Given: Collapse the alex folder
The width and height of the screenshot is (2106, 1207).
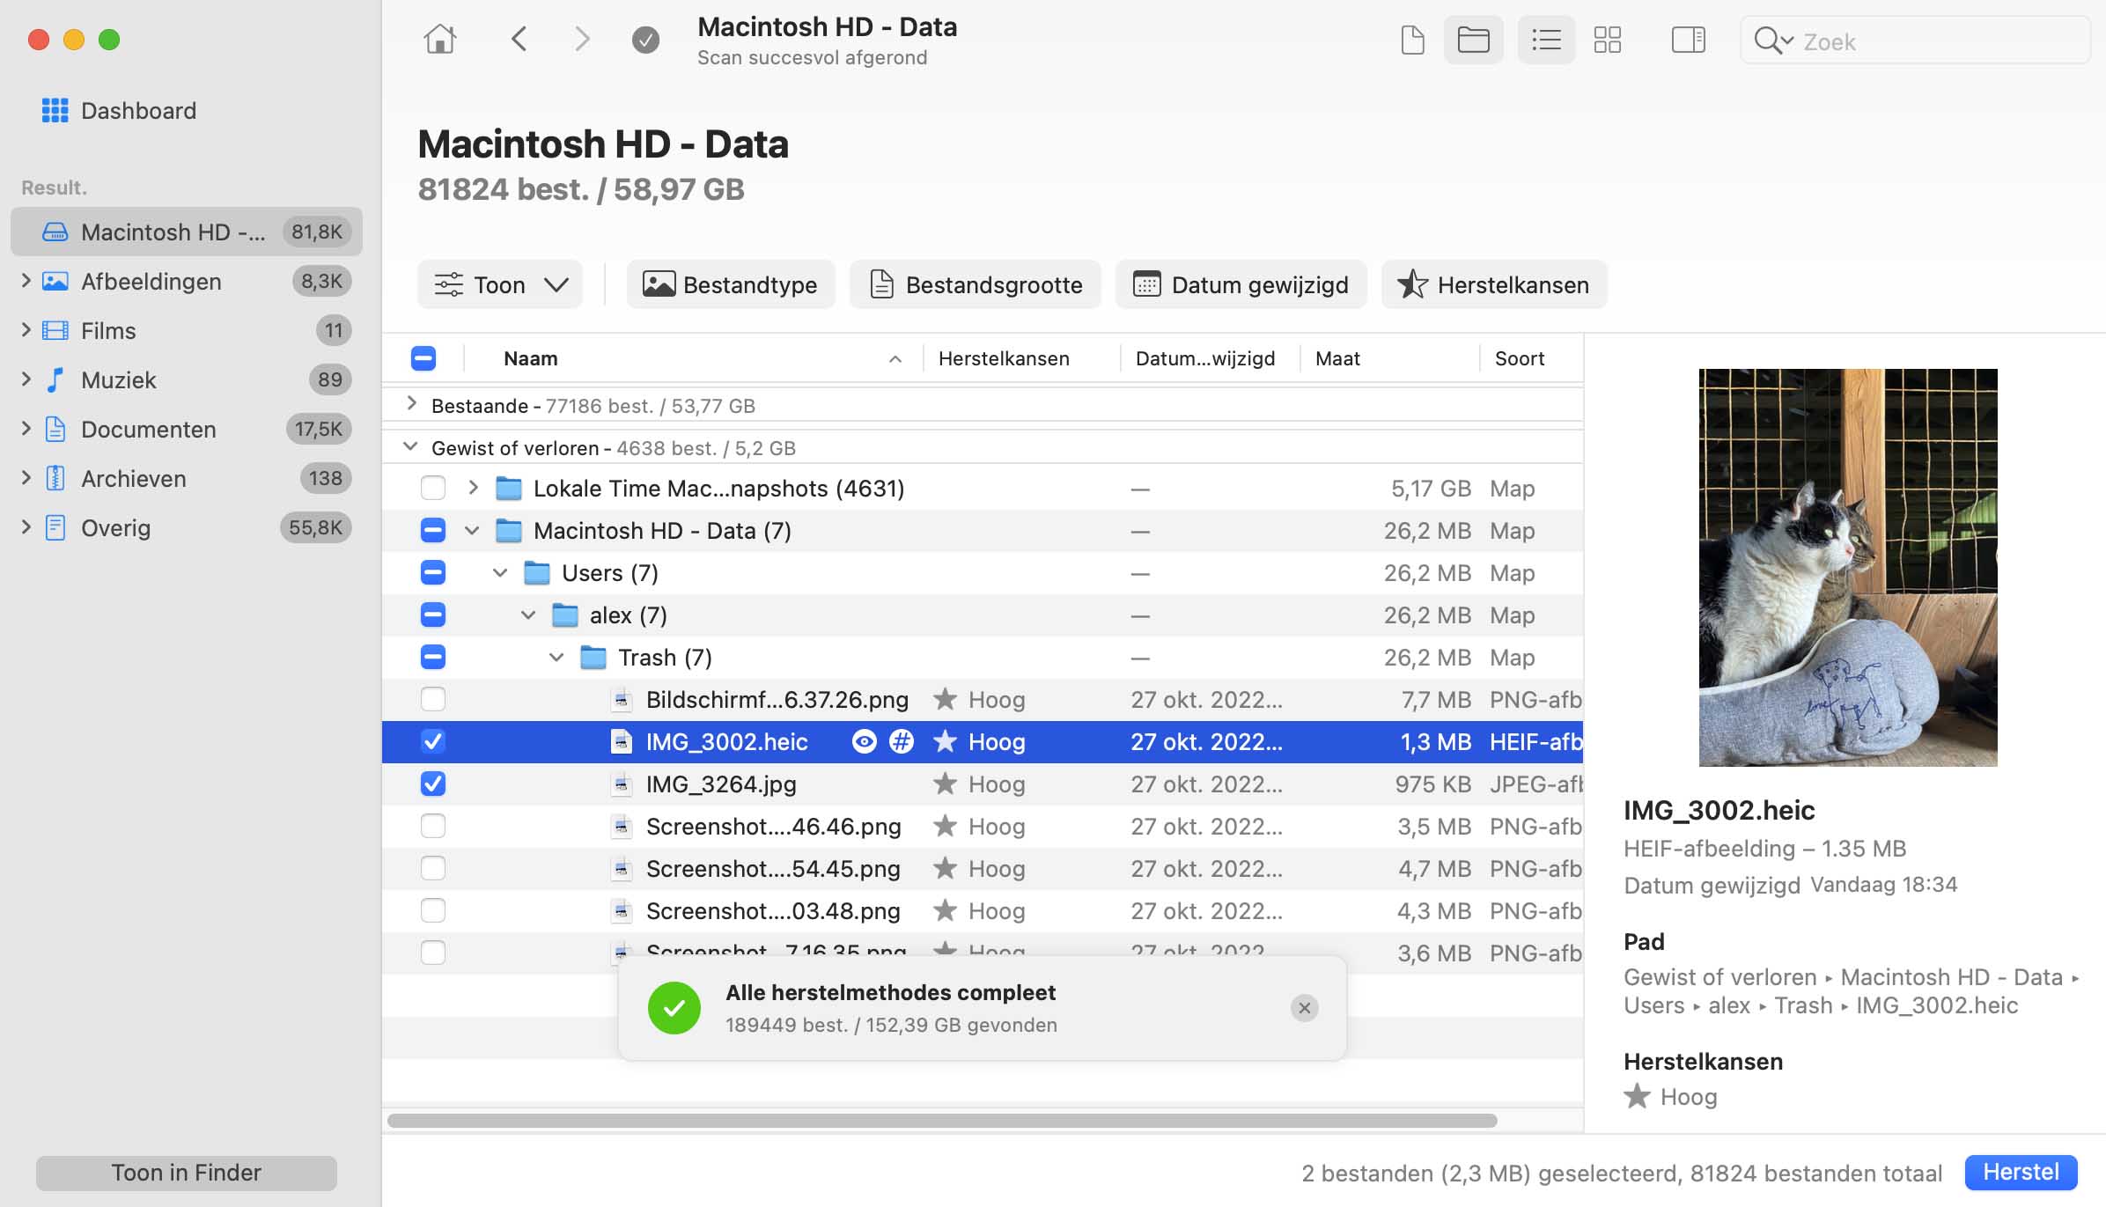Looking at the screenshot, I should [x=528, y=615].
